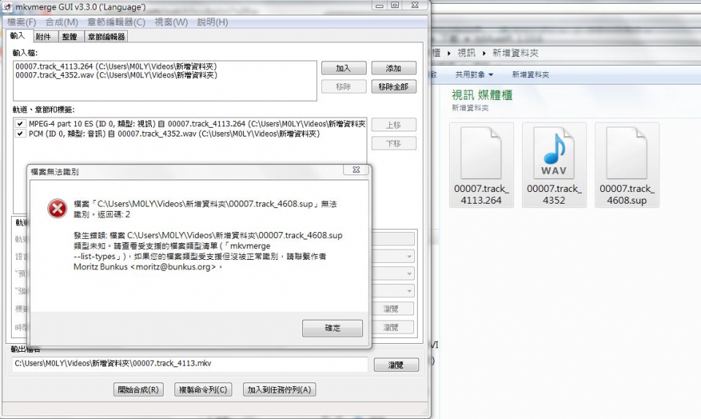Viewport: 701px width, 419px height.
Task: Click 瀏覽 next to output filename
Action: pyautogui.click(x=396, y=365)
